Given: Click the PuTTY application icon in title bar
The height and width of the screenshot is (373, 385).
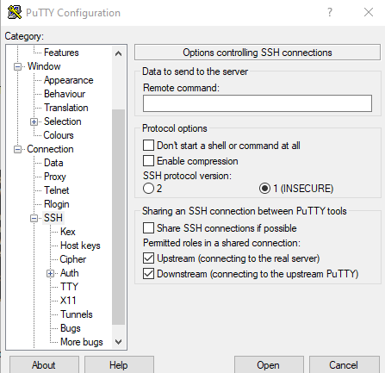Looking at the screenshot, I should click(15, 12).
